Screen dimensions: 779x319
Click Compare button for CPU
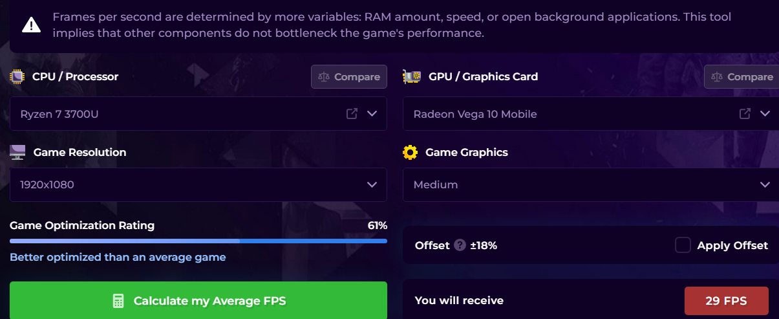(349, 76)
